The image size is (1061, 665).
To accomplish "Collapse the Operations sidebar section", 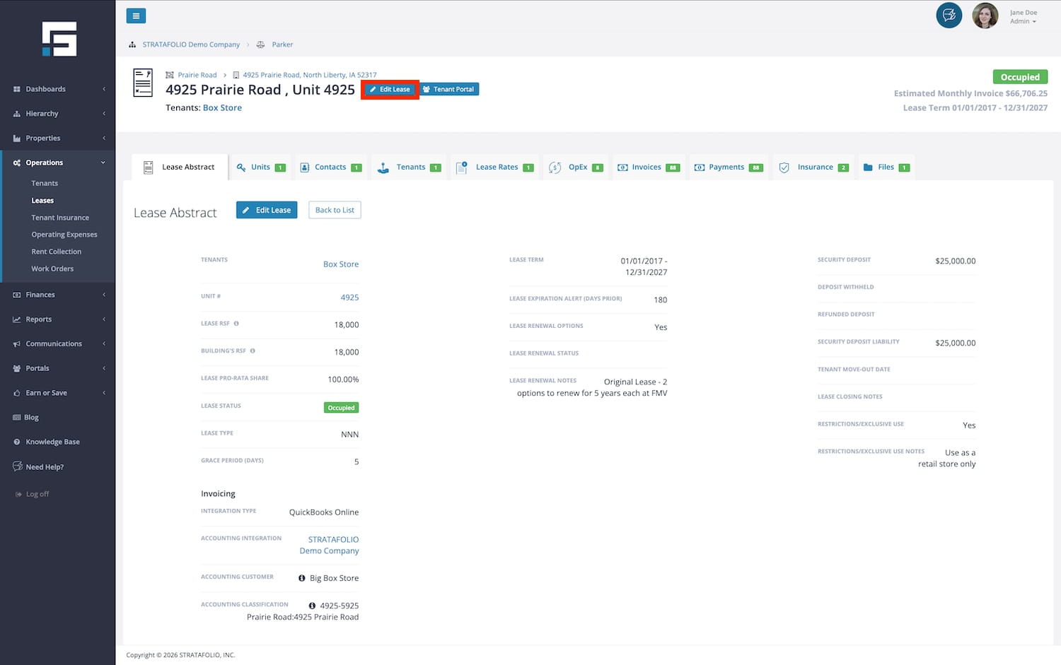I will tap(58, 163).
